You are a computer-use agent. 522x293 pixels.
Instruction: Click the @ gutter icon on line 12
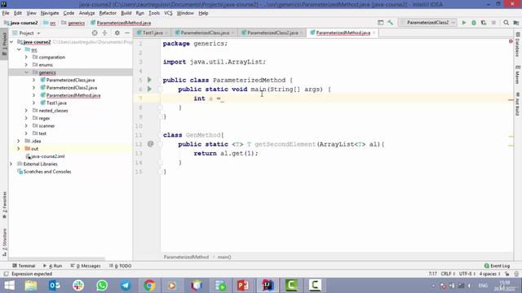pyautogui.click(x=150, y=144)
